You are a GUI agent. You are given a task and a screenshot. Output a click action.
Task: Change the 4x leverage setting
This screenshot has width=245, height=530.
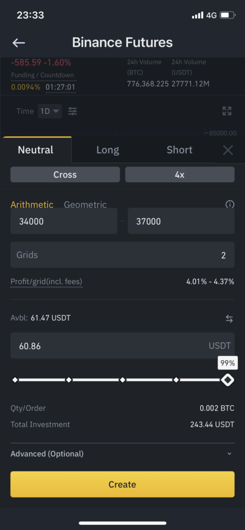180,174
